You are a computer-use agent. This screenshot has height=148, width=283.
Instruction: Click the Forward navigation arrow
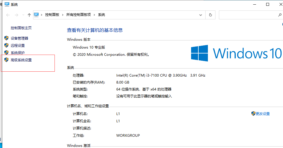click(x=17, y=15)
